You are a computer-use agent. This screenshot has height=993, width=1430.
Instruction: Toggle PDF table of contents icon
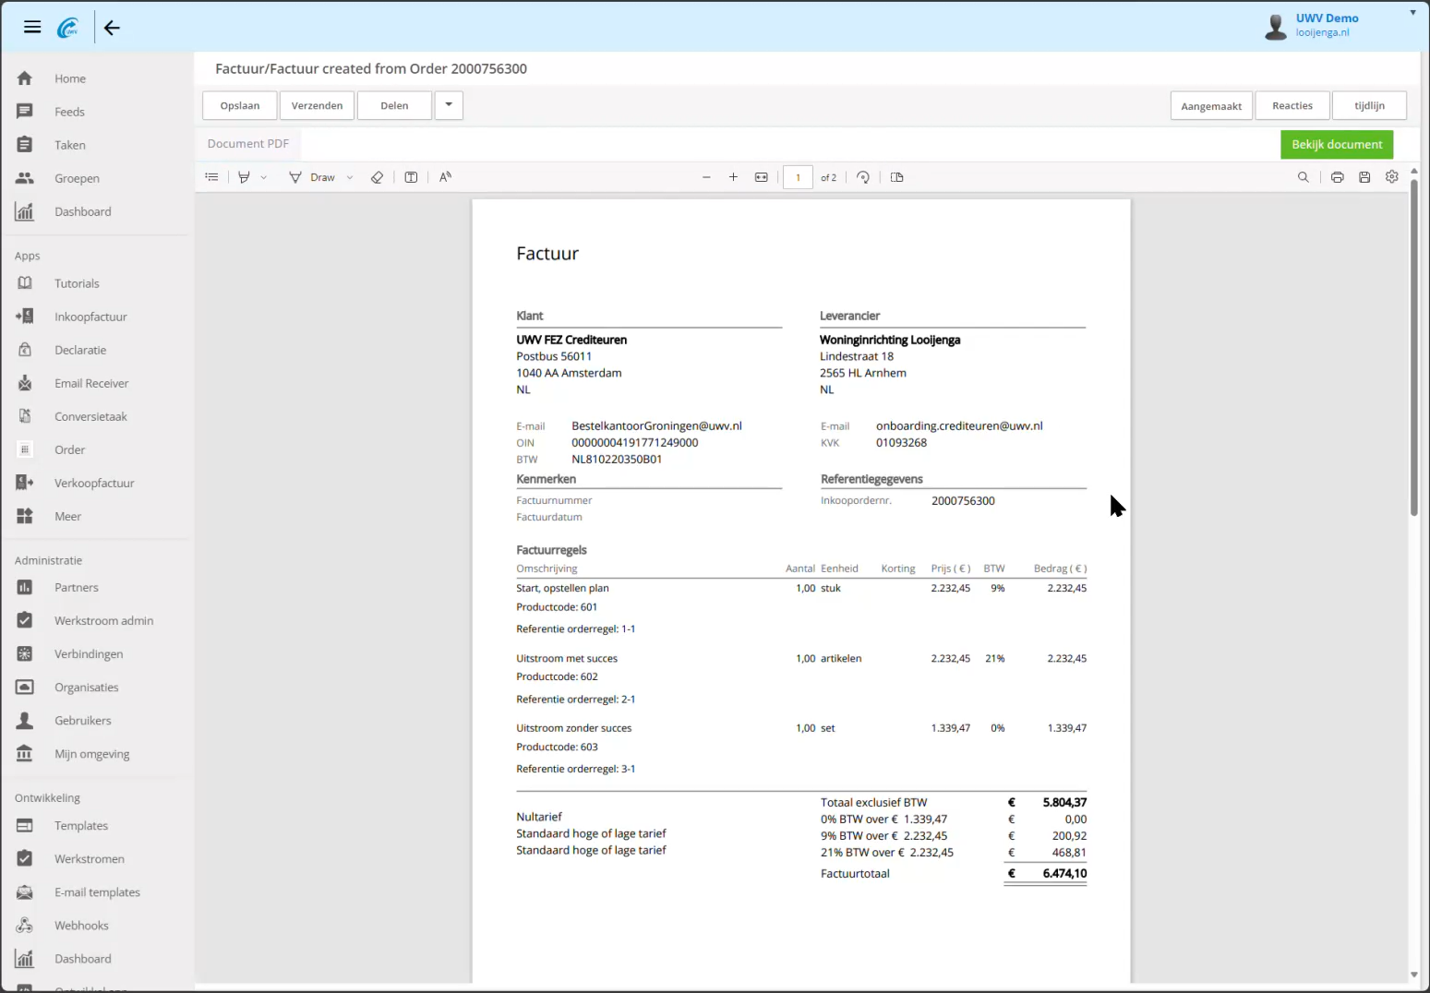(x=211, y=177)
